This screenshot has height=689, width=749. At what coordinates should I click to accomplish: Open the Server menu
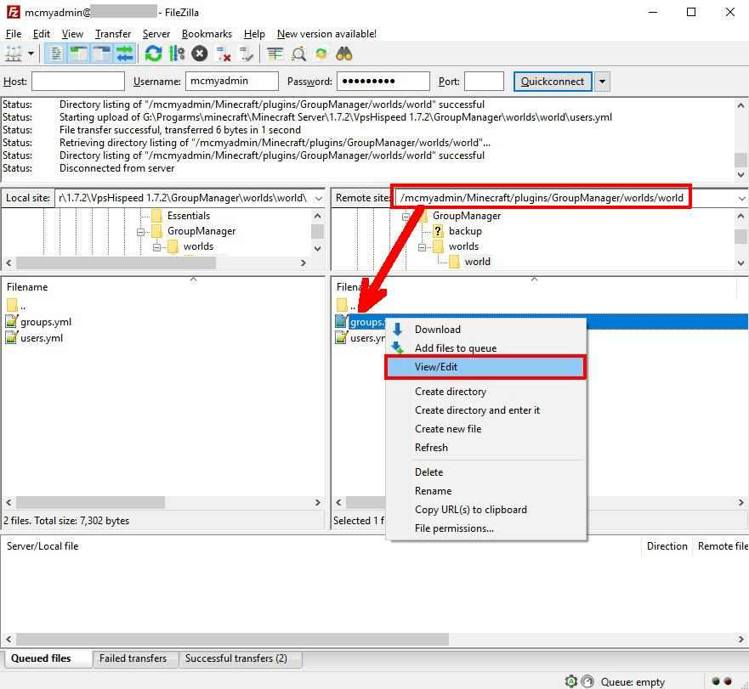(x=156, y=34)
